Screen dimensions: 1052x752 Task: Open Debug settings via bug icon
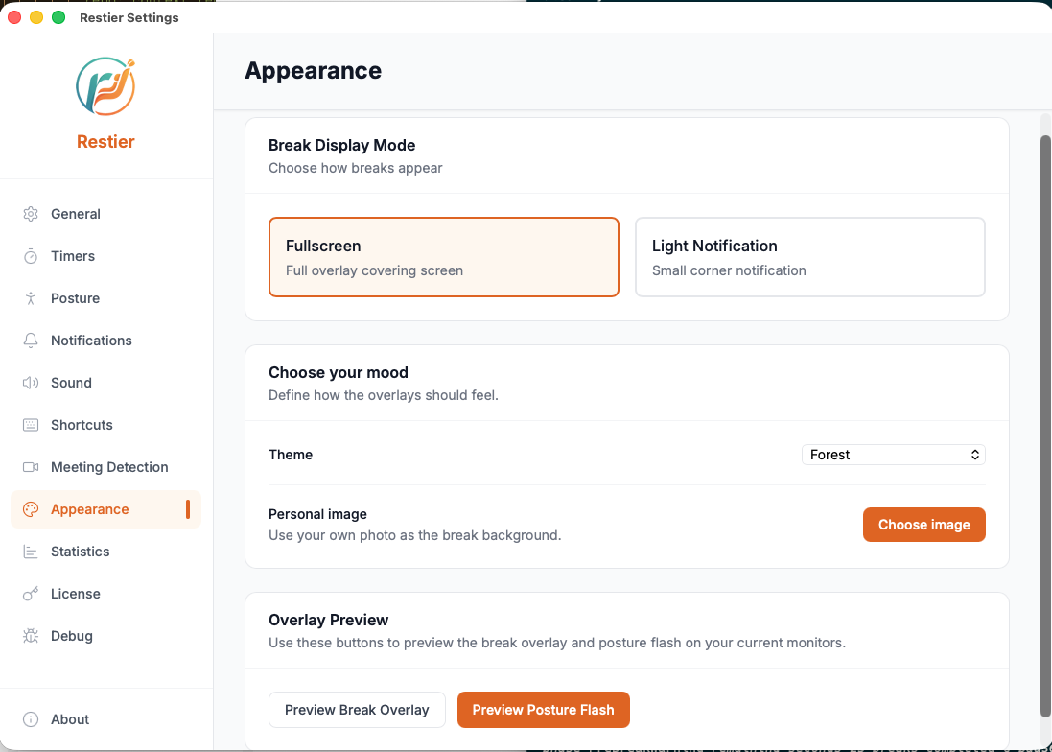[x=30, y=636]
